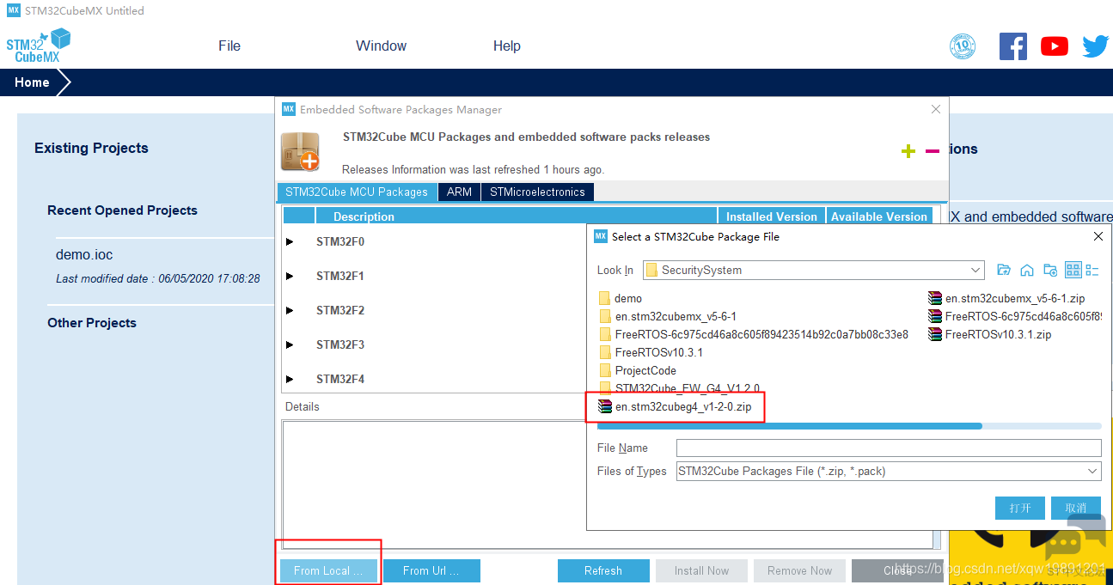Select the en.stm32cubeg4_v1-2-0.zip file
The image size is (1113, 585).
pos(675,406)
